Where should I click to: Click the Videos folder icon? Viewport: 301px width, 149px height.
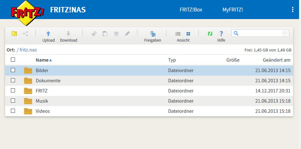28,111
